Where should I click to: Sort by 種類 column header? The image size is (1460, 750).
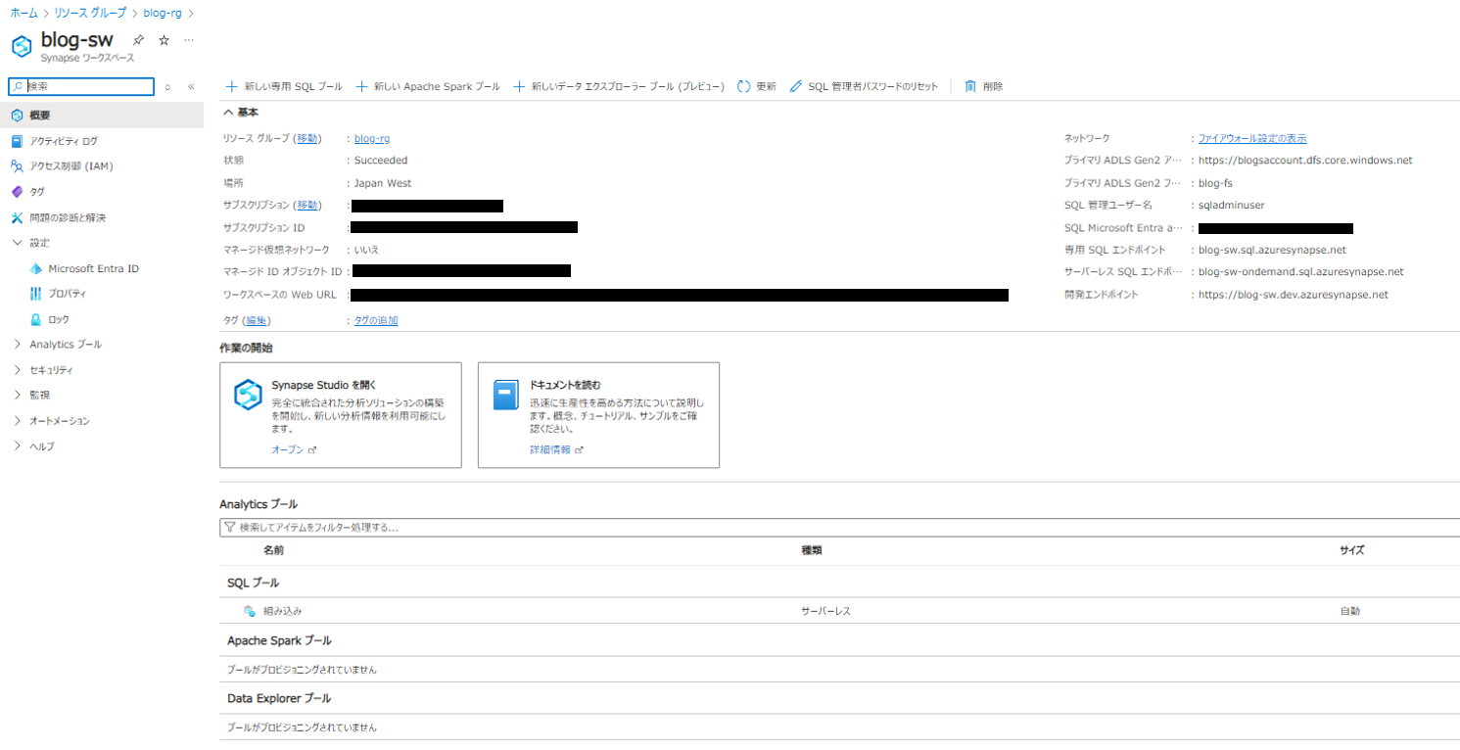tap(812, 550)
